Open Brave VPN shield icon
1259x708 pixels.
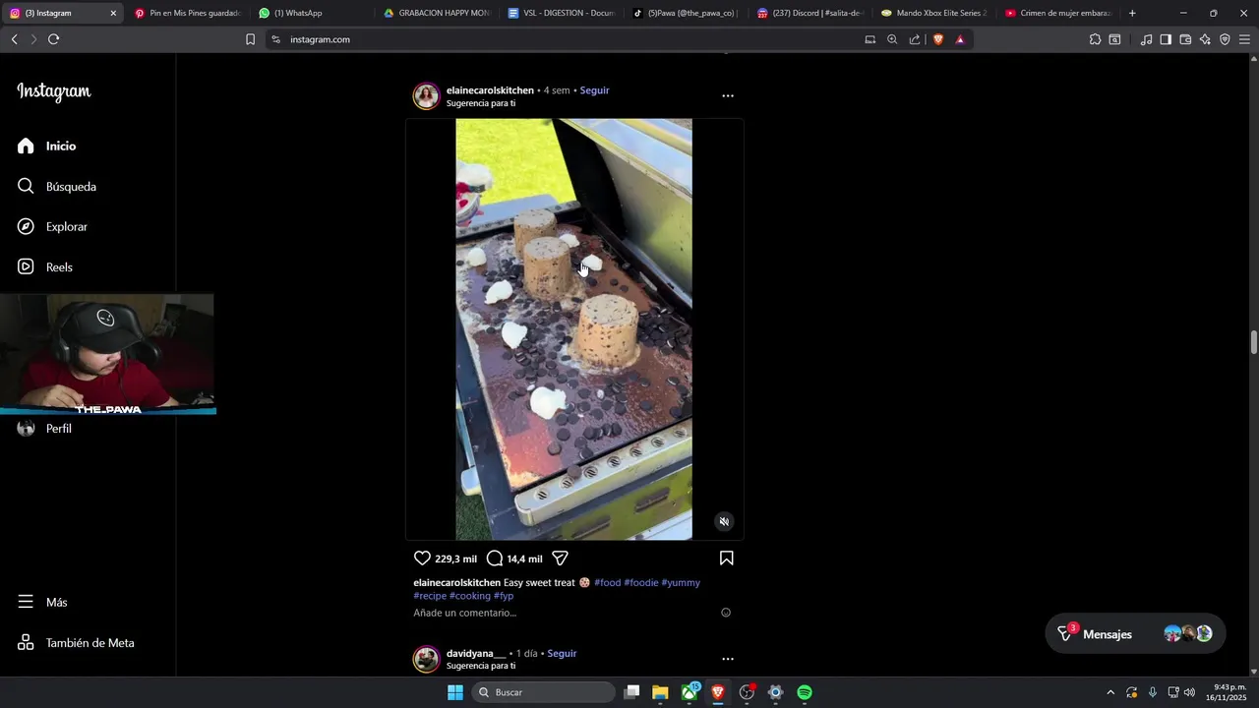click(x=1225, y=39)
